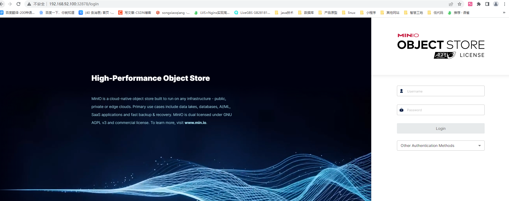Screen dimensions: 509x201
Task: Click the address bar URL 192.168.92.100:32878/login
Action: click(74, 4)
